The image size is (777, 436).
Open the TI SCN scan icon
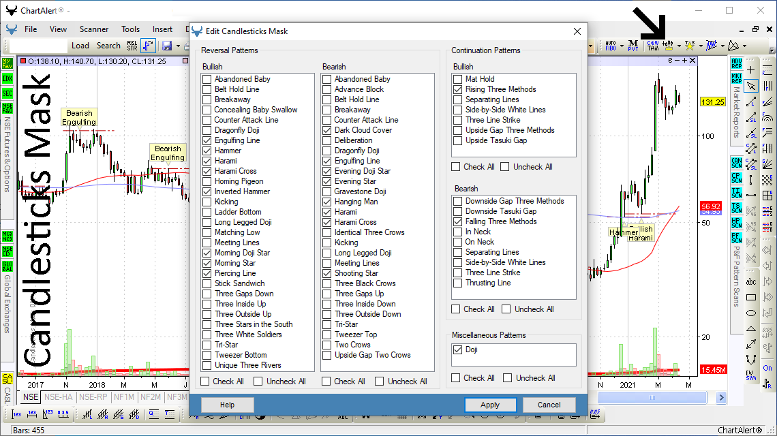point(737,192)
